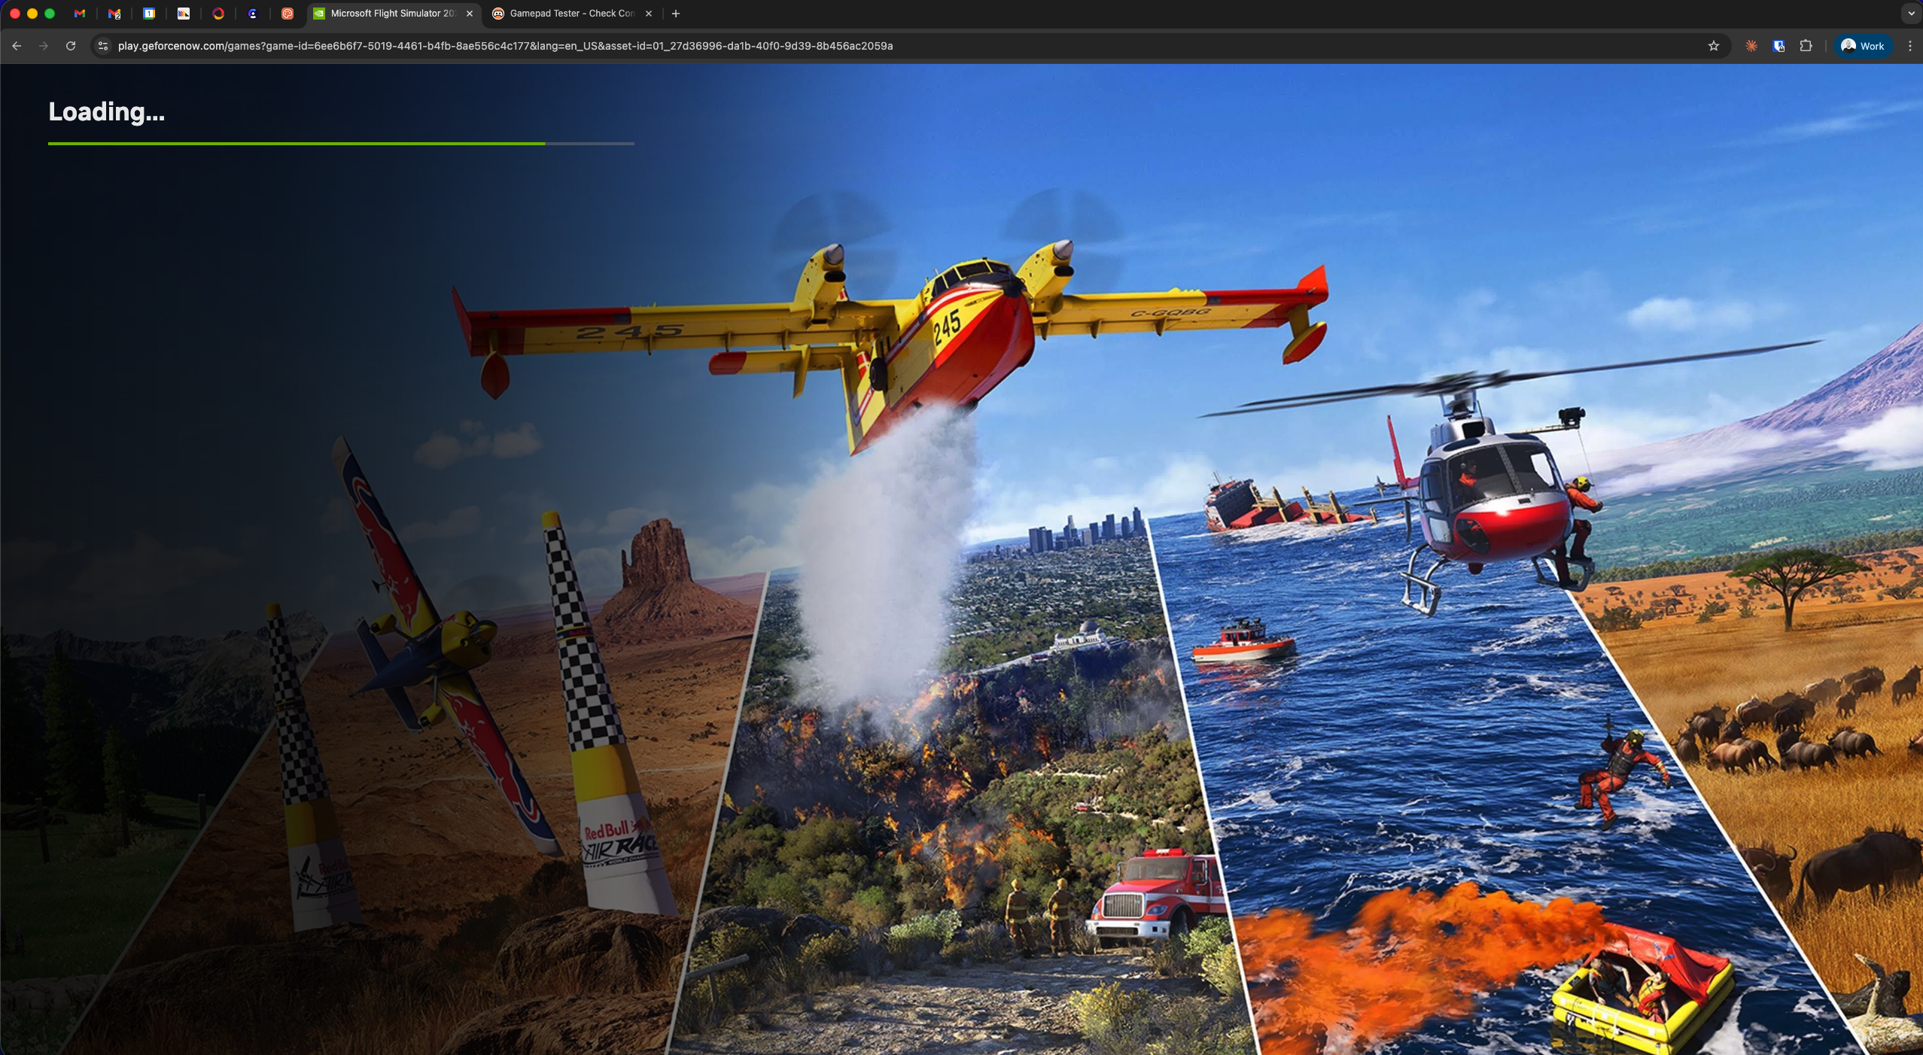This screenshot has width=1923, height=1055.
Task: Open the Bitwarden shield extension
Action: pyautogui.click(x=1778, y=46)
